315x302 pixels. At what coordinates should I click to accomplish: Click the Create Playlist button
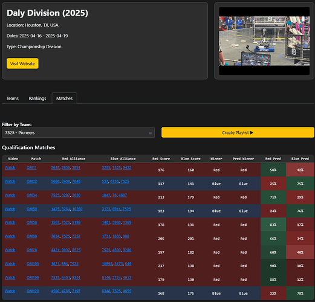[x=238, y=132]
